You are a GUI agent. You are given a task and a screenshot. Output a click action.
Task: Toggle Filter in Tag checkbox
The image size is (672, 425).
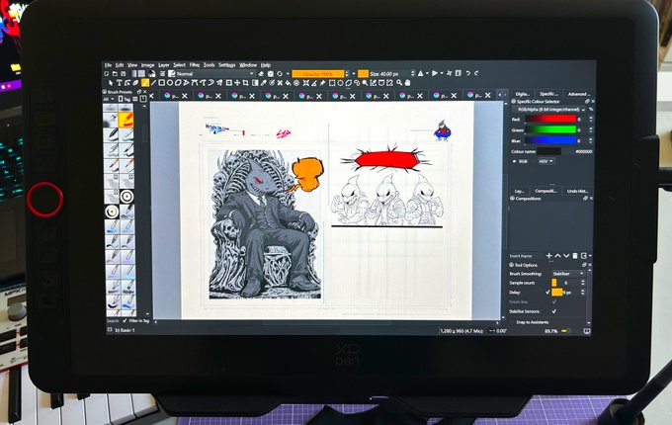pyautogui.click(x=125, y=320)
